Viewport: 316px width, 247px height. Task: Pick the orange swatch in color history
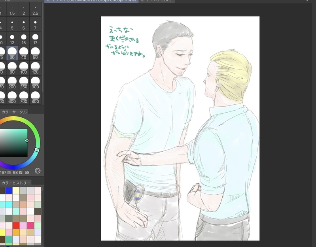point(16,232)
